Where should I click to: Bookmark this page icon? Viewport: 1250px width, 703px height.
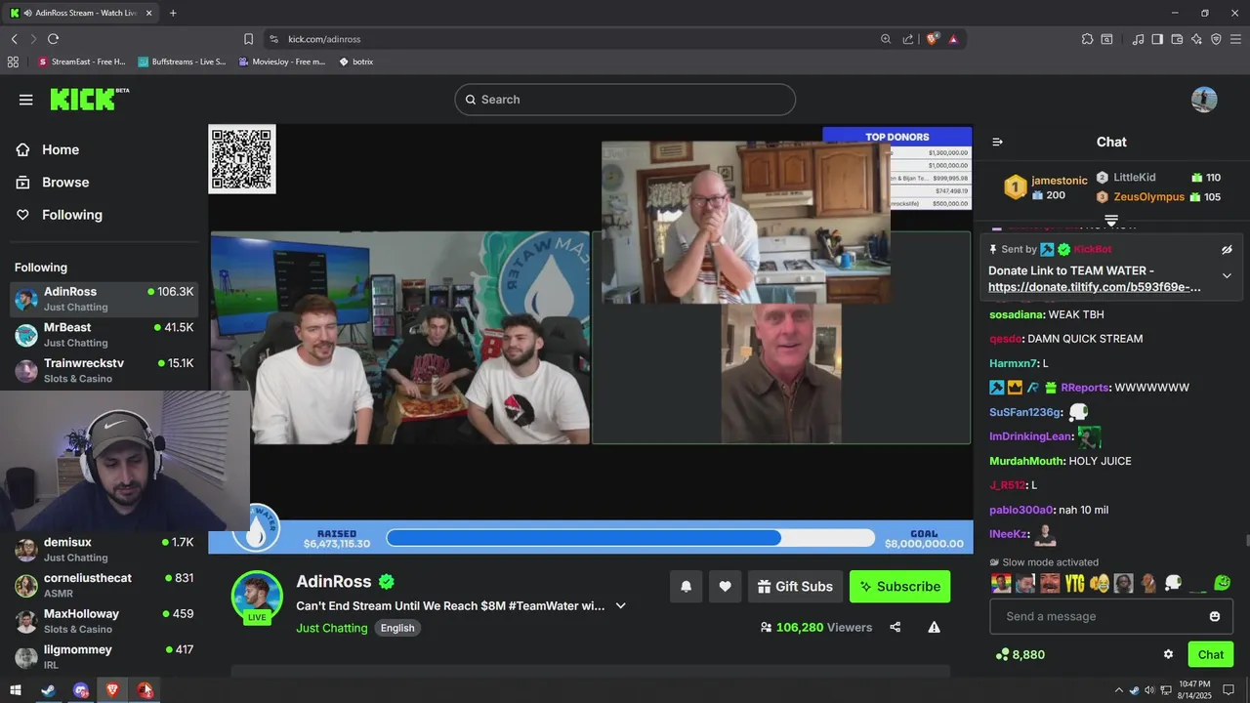pos(248,39)
